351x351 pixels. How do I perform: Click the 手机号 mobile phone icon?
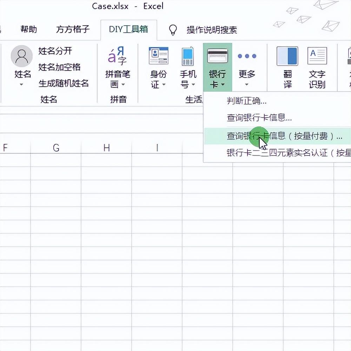point(188,56)
